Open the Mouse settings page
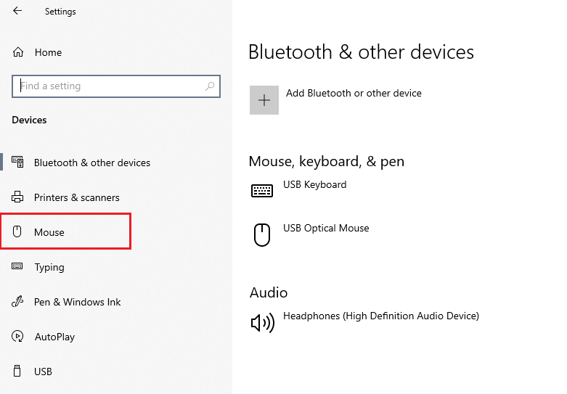This screenshot has height=394, width=567. (65, 231)
